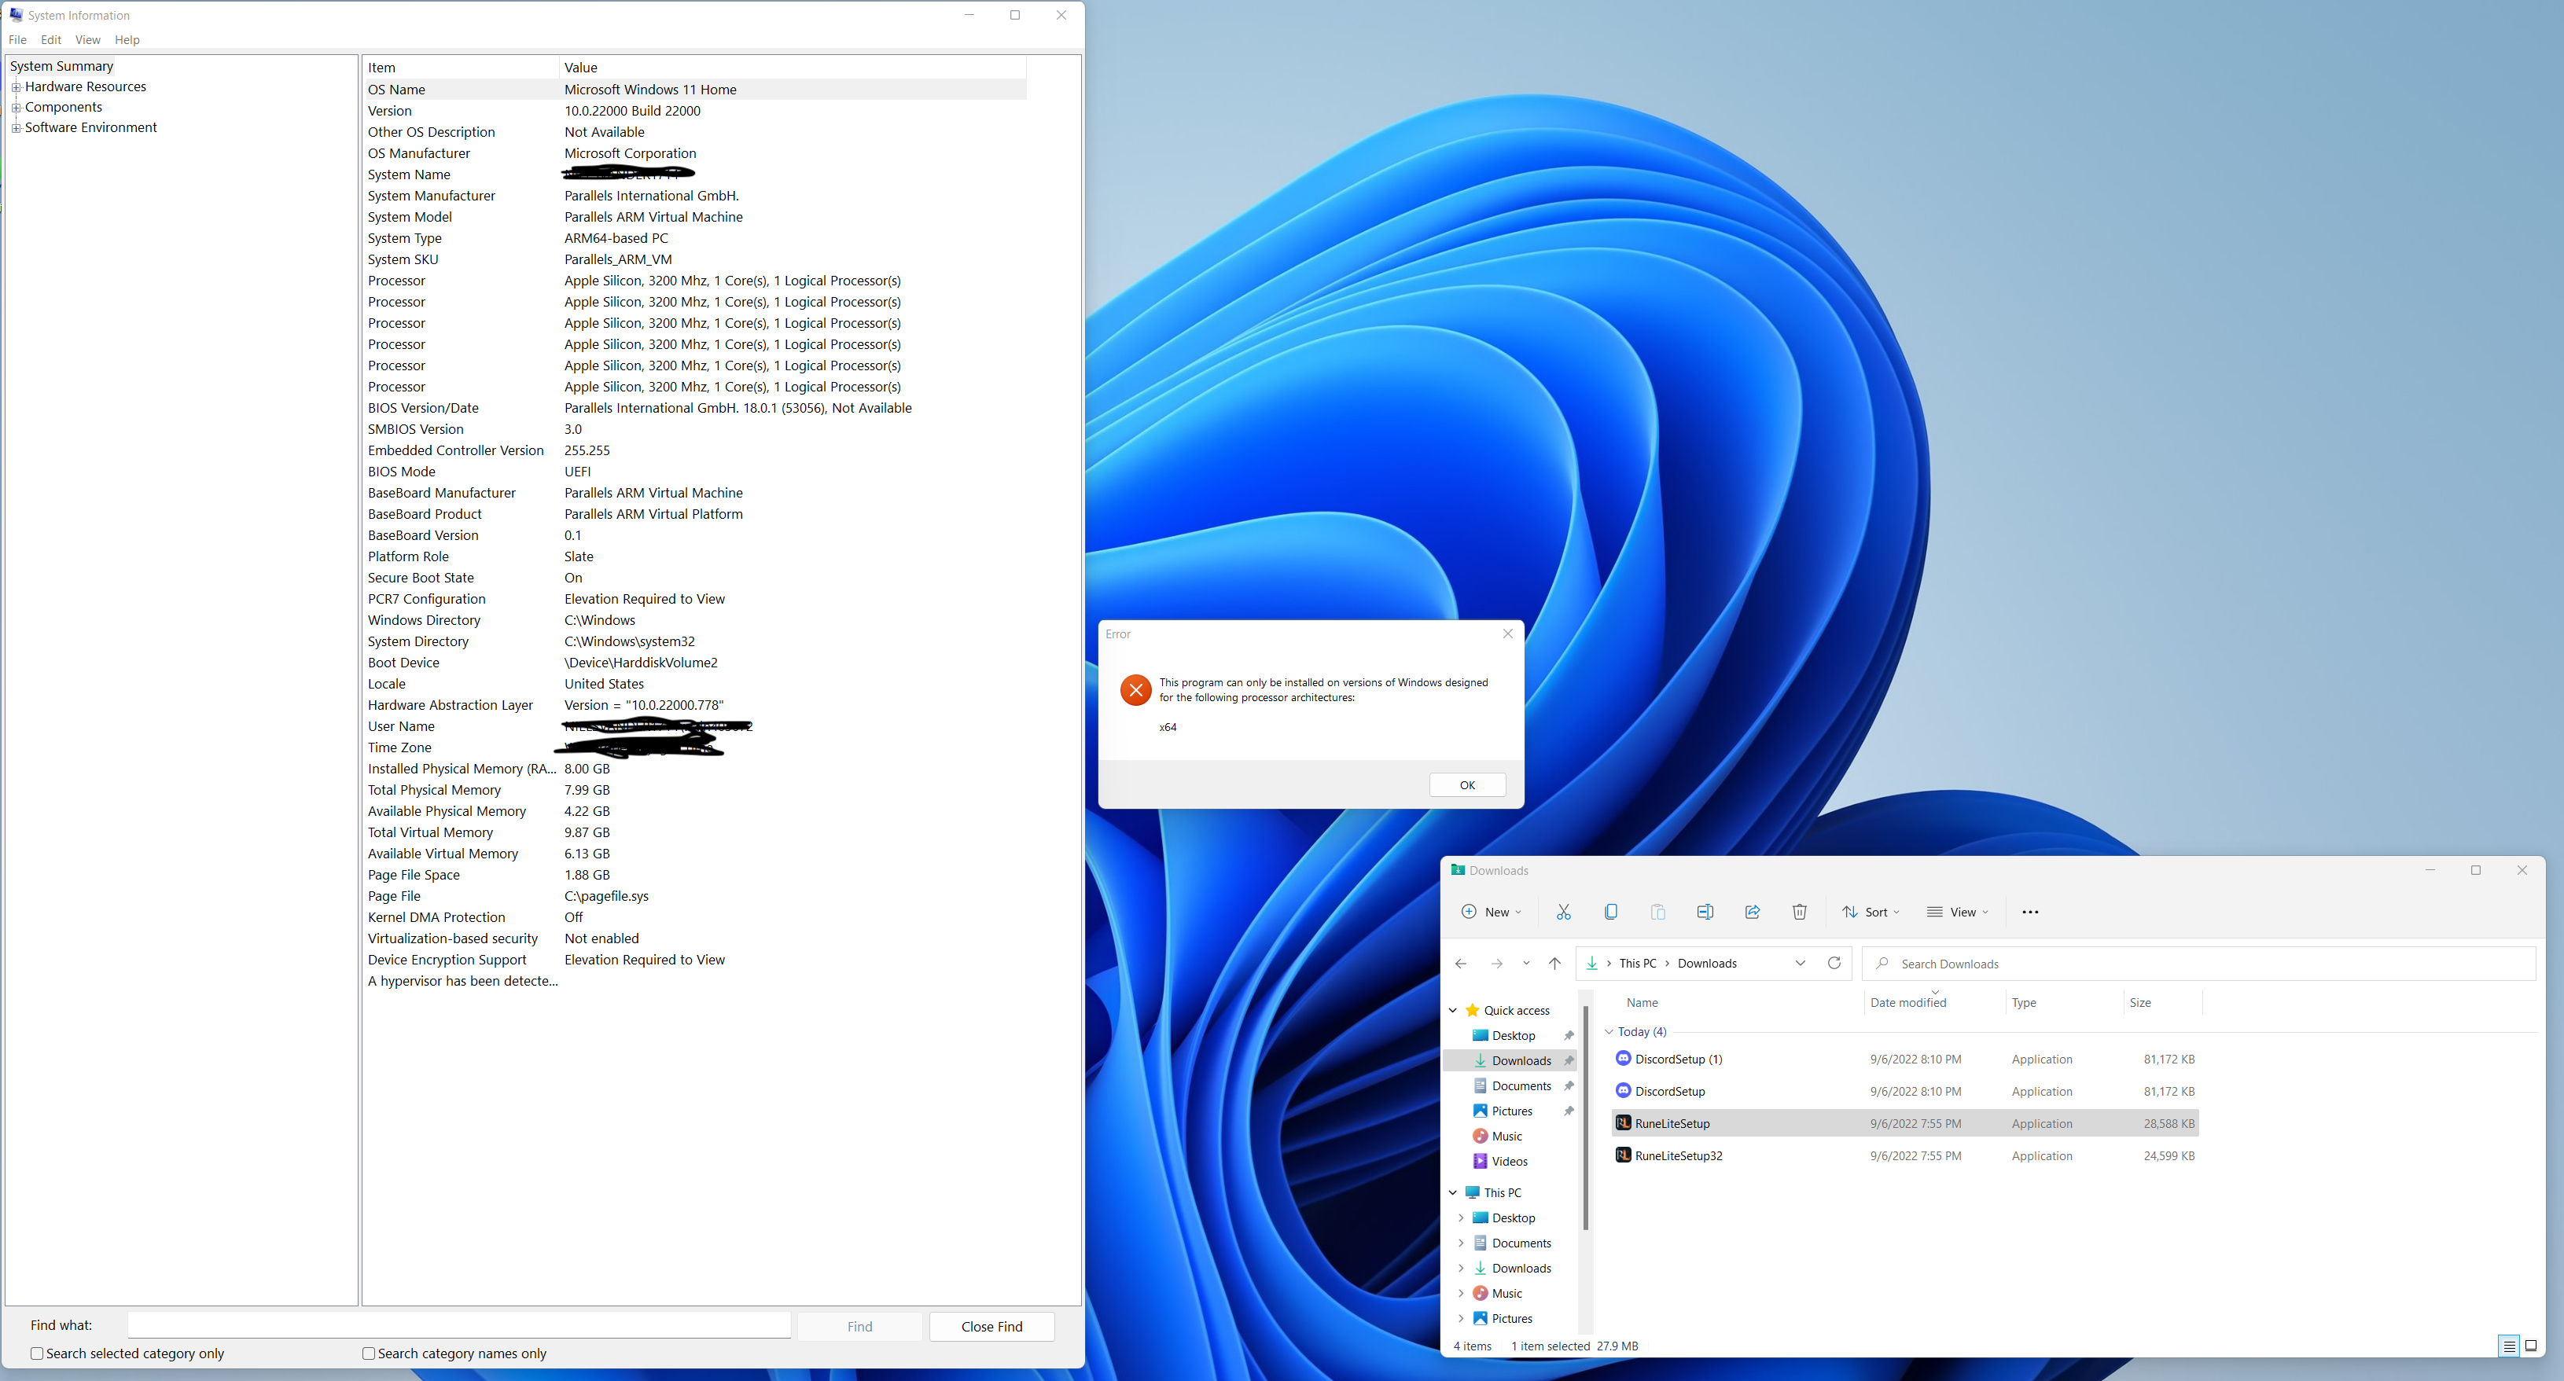Click the Close Find button

point(991,1326)
